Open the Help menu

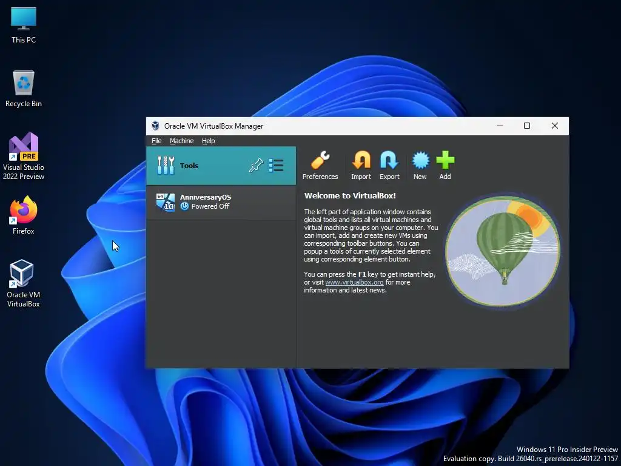(209, 141)
